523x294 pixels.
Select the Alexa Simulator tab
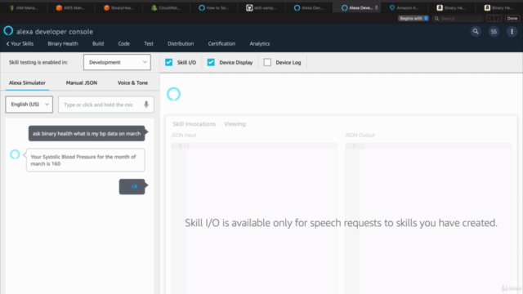point(27,82)
